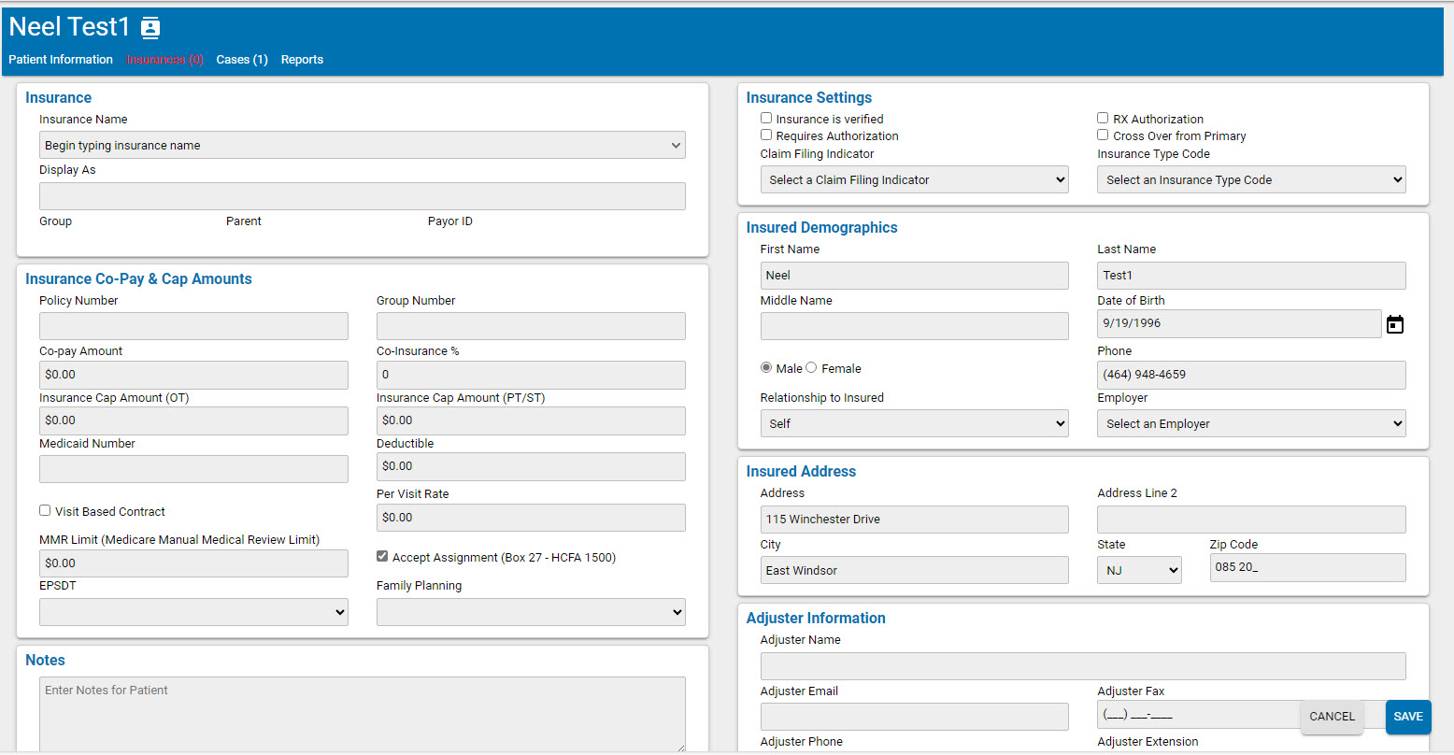This screenshot has height=755, width=1454.
Task: Open the Date of Birth calendar picker
Action: point(1394,324)
